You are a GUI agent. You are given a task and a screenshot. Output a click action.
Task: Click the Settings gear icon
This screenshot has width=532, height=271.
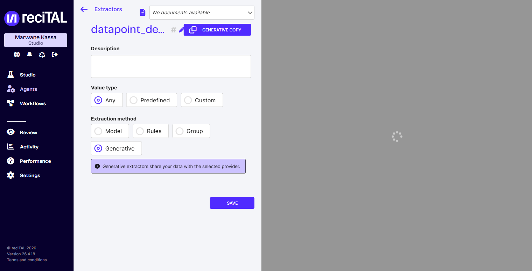10,175
